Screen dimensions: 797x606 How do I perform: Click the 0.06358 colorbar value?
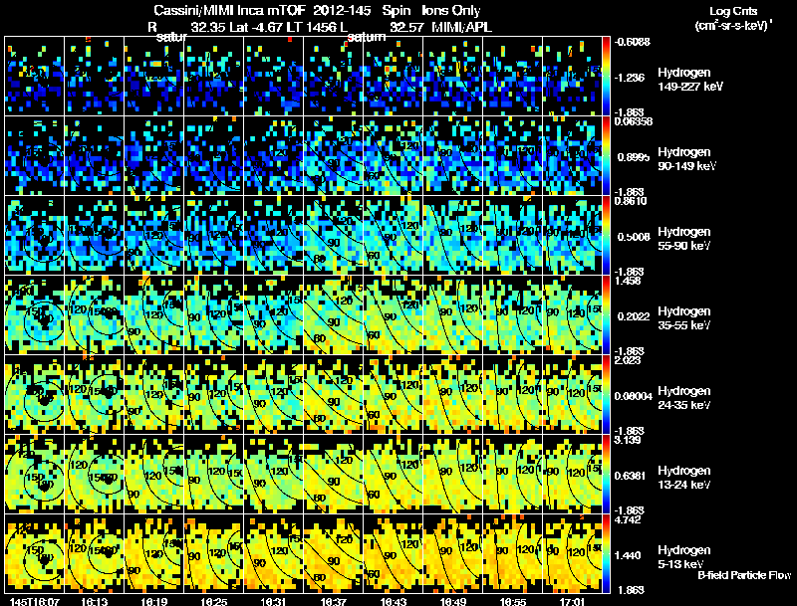[x=633, y=121]
